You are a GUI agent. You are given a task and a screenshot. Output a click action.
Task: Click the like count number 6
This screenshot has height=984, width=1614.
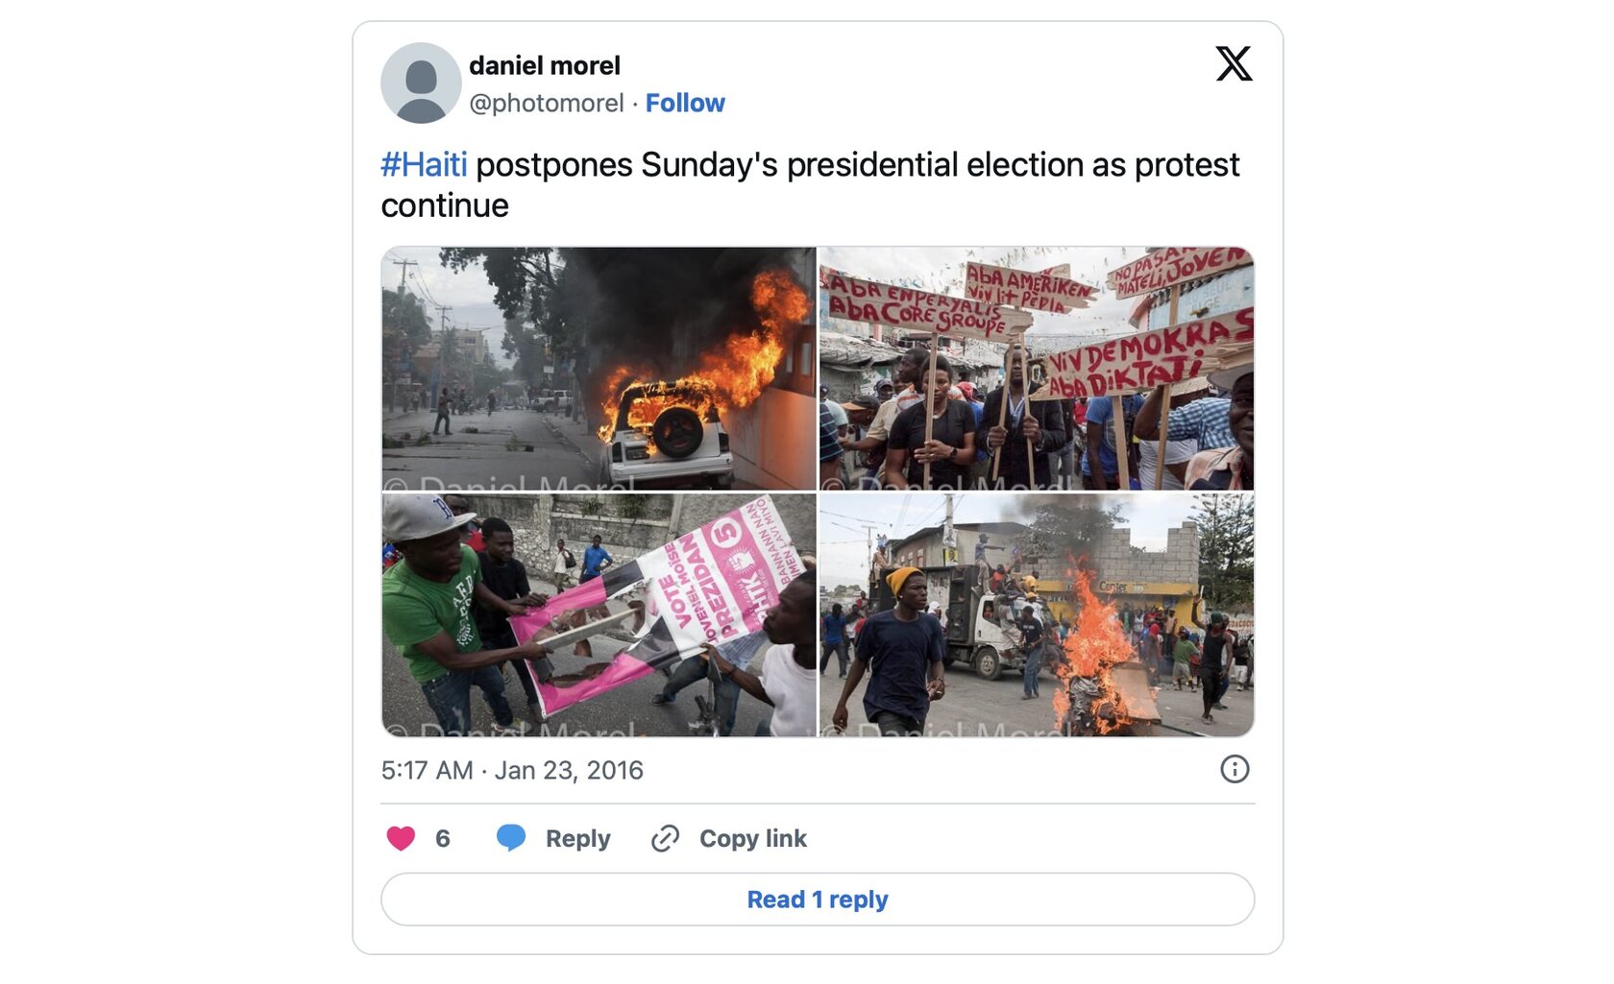click(442, 838)
